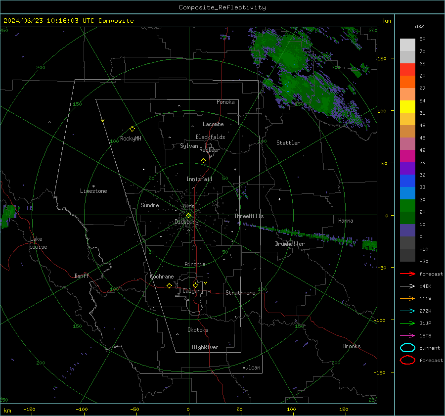Pick the red 65 dBZ color swatch
Screen dimensions: 445x416
407,70
